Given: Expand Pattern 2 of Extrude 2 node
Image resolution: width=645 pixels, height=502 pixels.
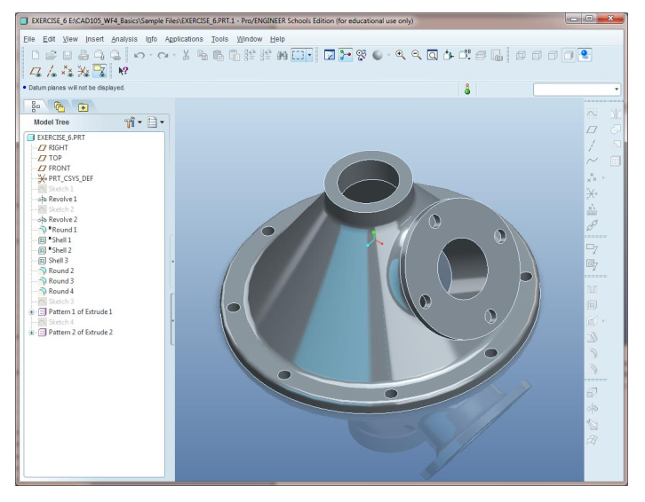Looking at the screenshot, I should pos(32,333).
